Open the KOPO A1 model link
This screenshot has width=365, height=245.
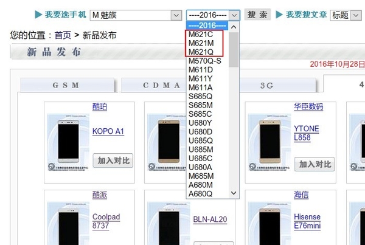coord(108,131)
